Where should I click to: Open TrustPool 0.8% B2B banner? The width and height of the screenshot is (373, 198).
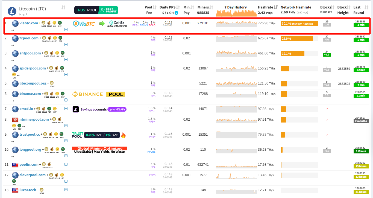[x=99, y=135]
